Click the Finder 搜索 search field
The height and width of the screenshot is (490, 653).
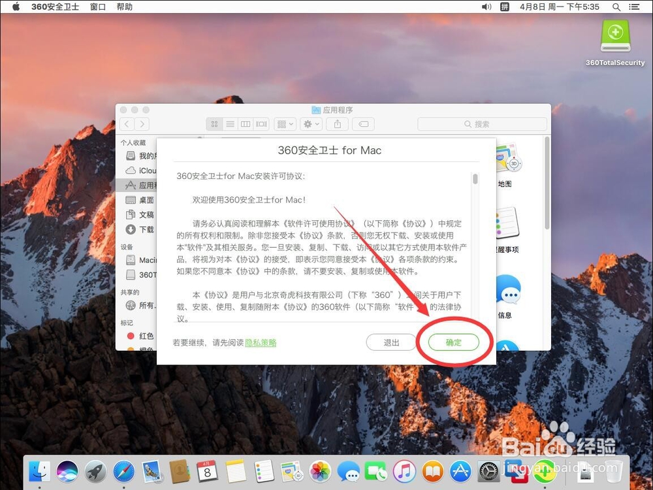[x=482, y=123]
